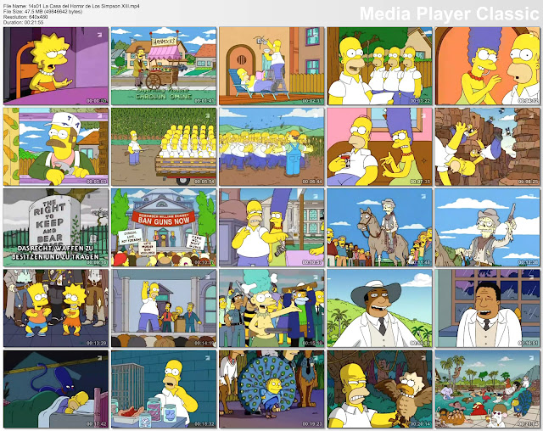Image resolution: width=543 pixels, height=431 pixels.
Task: Select thumbnail of zombie cowboy on horse
Action: [379, 227]
